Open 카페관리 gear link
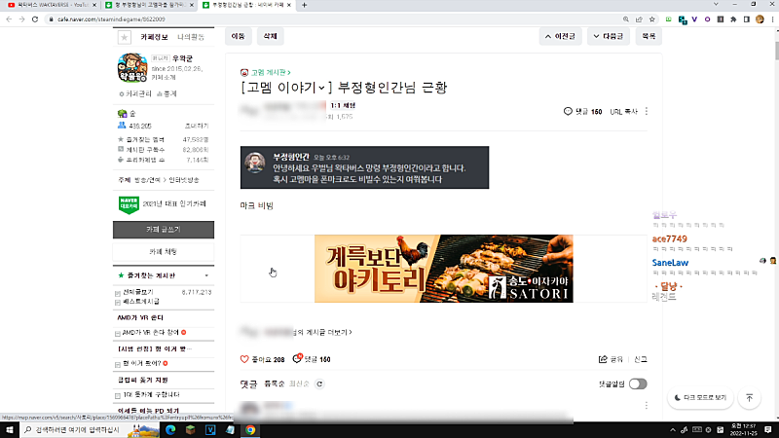The image size is (779, 438). [x=135, y=93]
